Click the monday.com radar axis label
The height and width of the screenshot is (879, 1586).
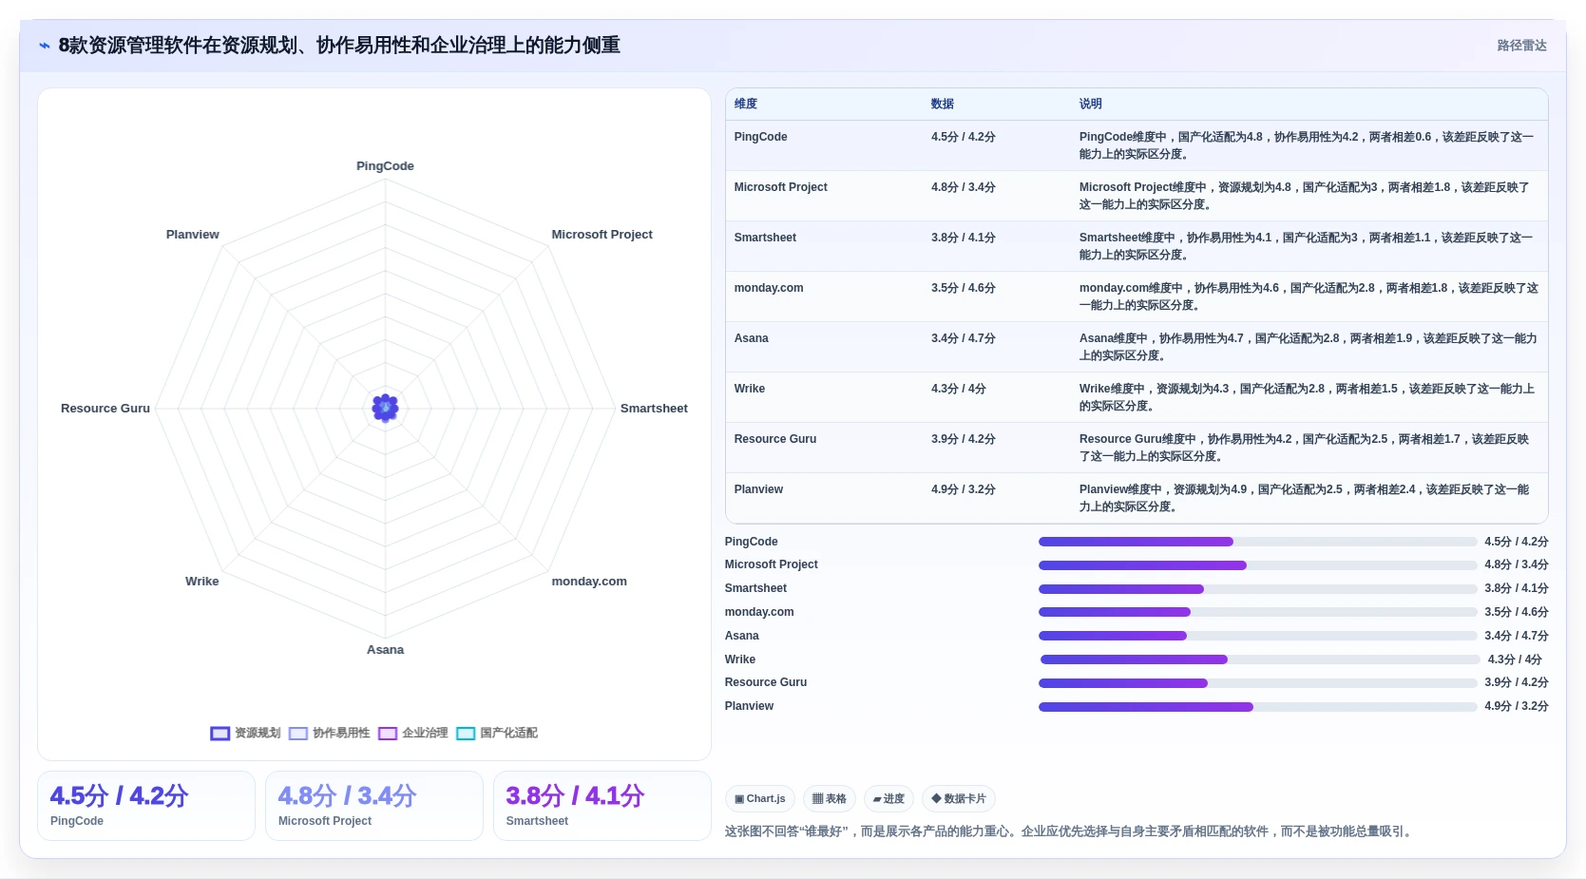click(589, 582)
